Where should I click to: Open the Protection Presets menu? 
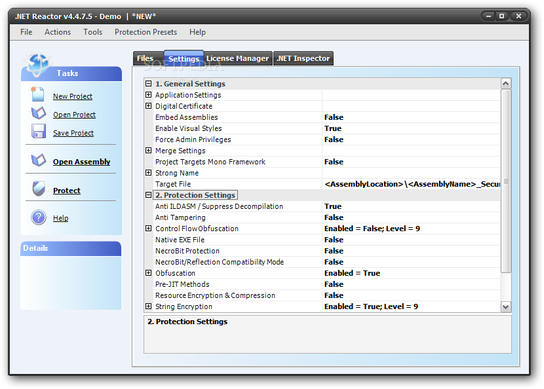[x=146, y=32]
